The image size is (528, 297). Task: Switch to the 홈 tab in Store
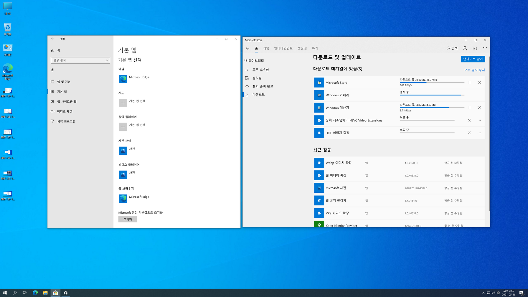click(x=256, y=48)
